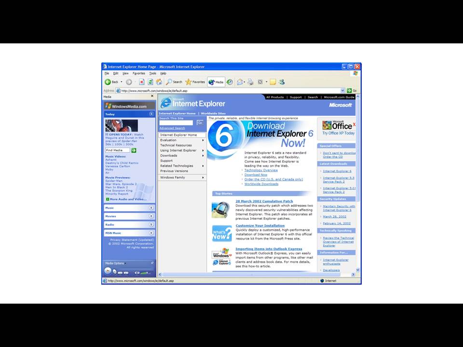This screenshot has width=463, height=347.
Task: Click the media player Stop button
Action: [x=115, y=272]
